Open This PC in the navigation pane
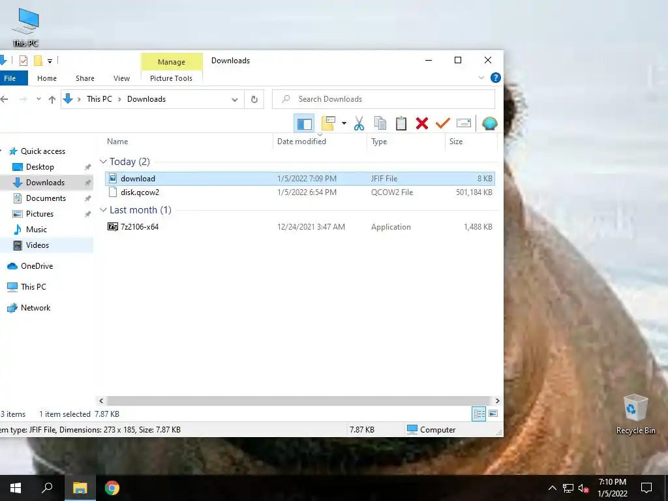668x501 pixels. click(33, 287)
